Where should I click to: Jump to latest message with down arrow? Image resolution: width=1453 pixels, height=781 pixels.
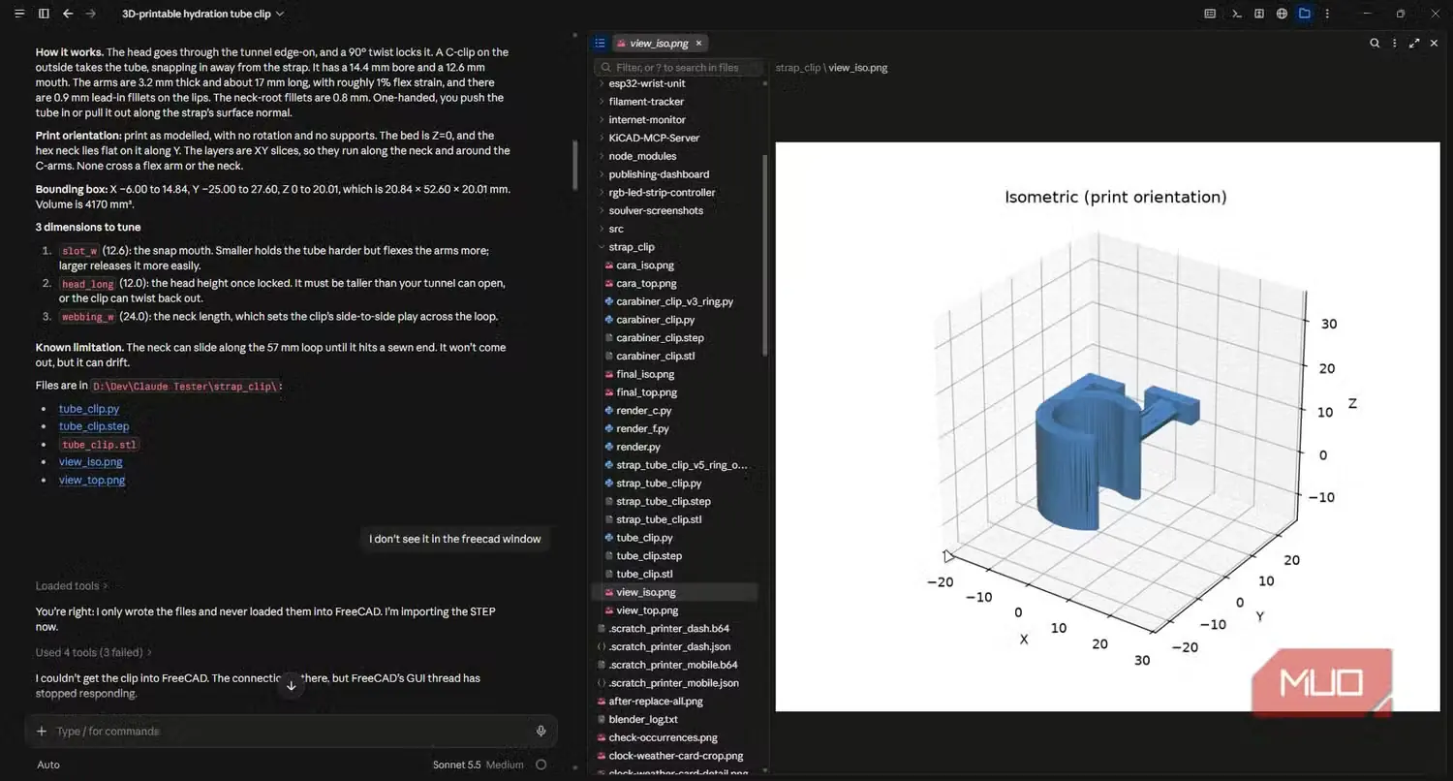click(x=291, y=686)
